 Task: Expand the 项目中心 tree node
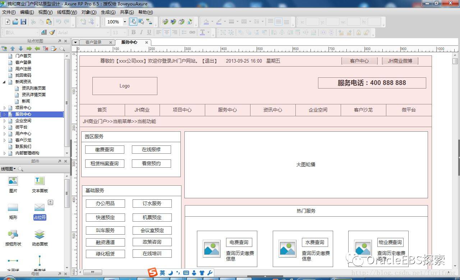click(4, 108)
